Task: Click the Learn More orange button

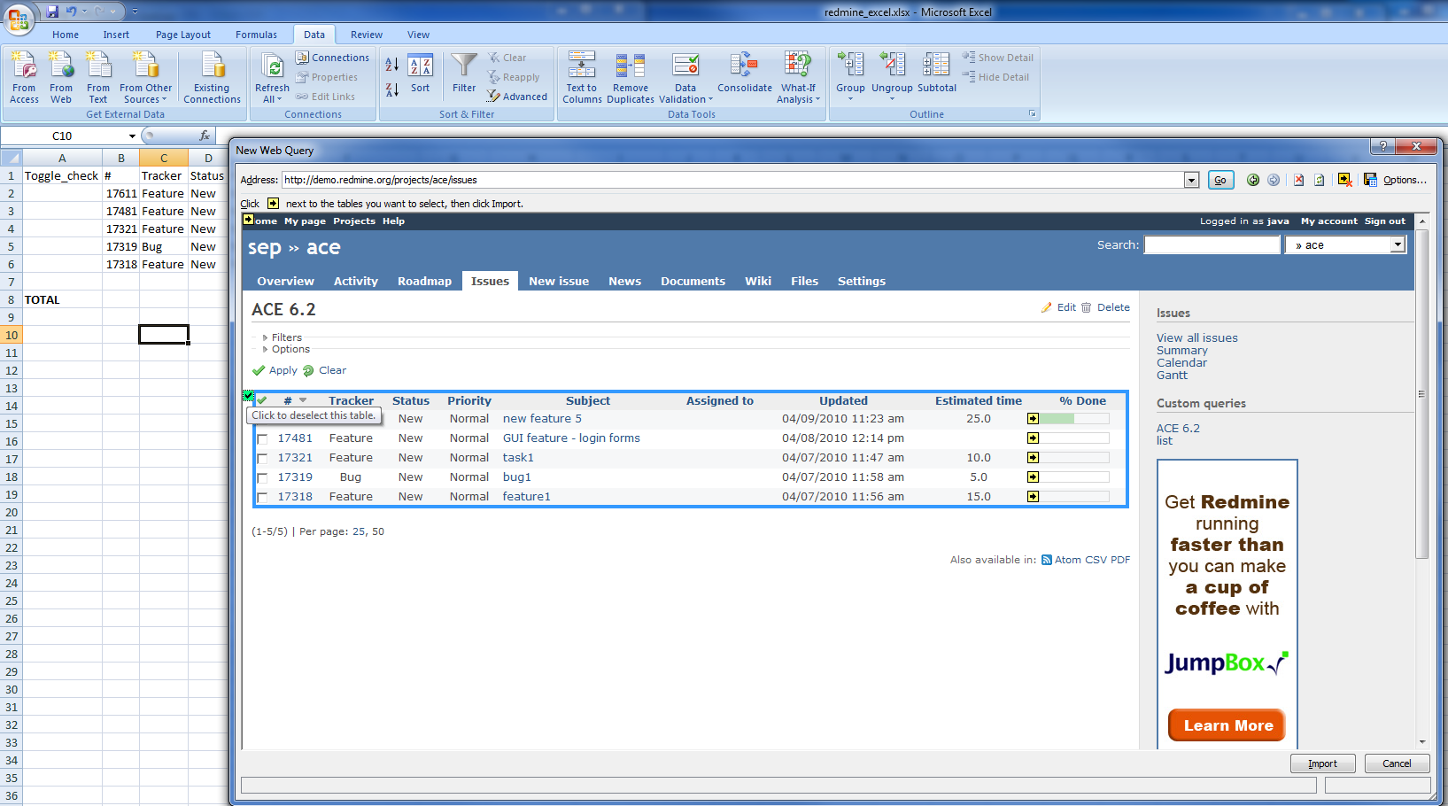Action: [1227, 725]
